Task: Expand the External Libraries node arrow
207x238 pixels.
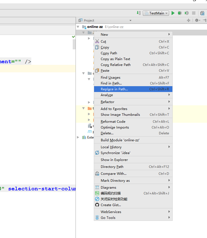Action: [x=78, y=137]
